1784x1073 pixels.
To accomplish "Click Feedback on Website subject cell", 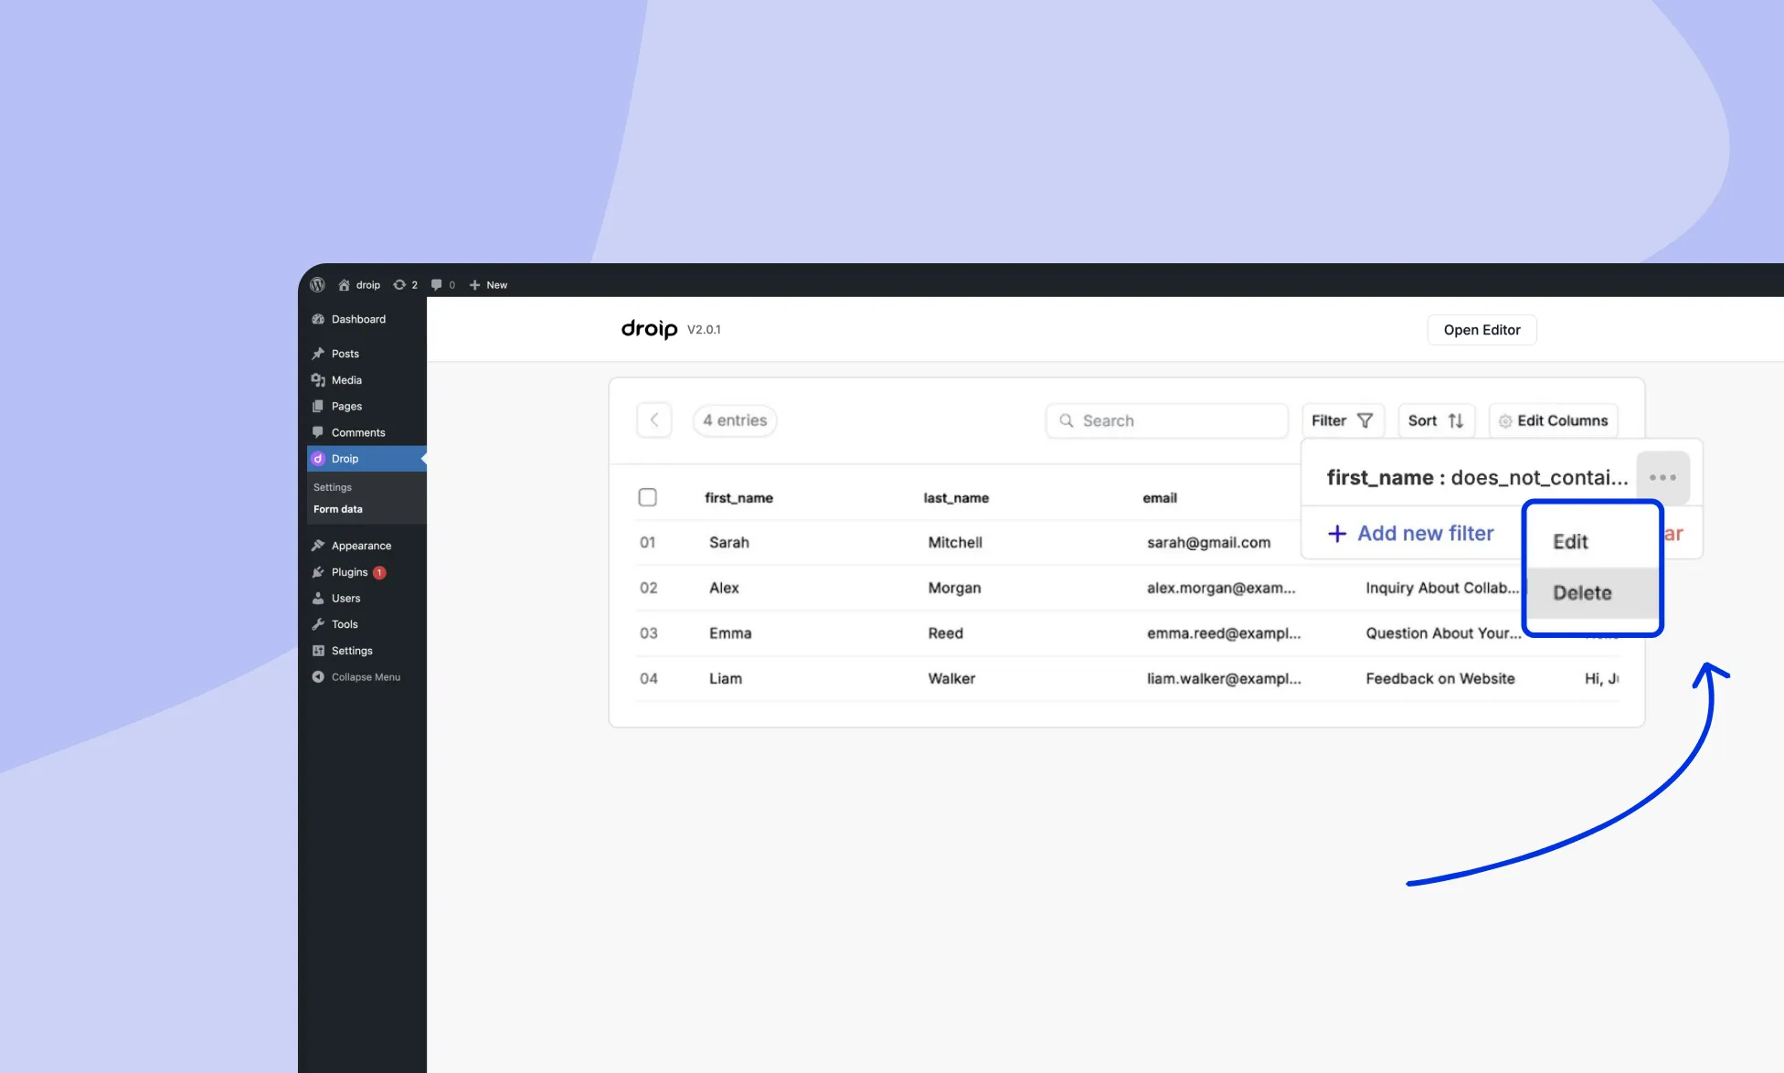I will coord(1440,678).
